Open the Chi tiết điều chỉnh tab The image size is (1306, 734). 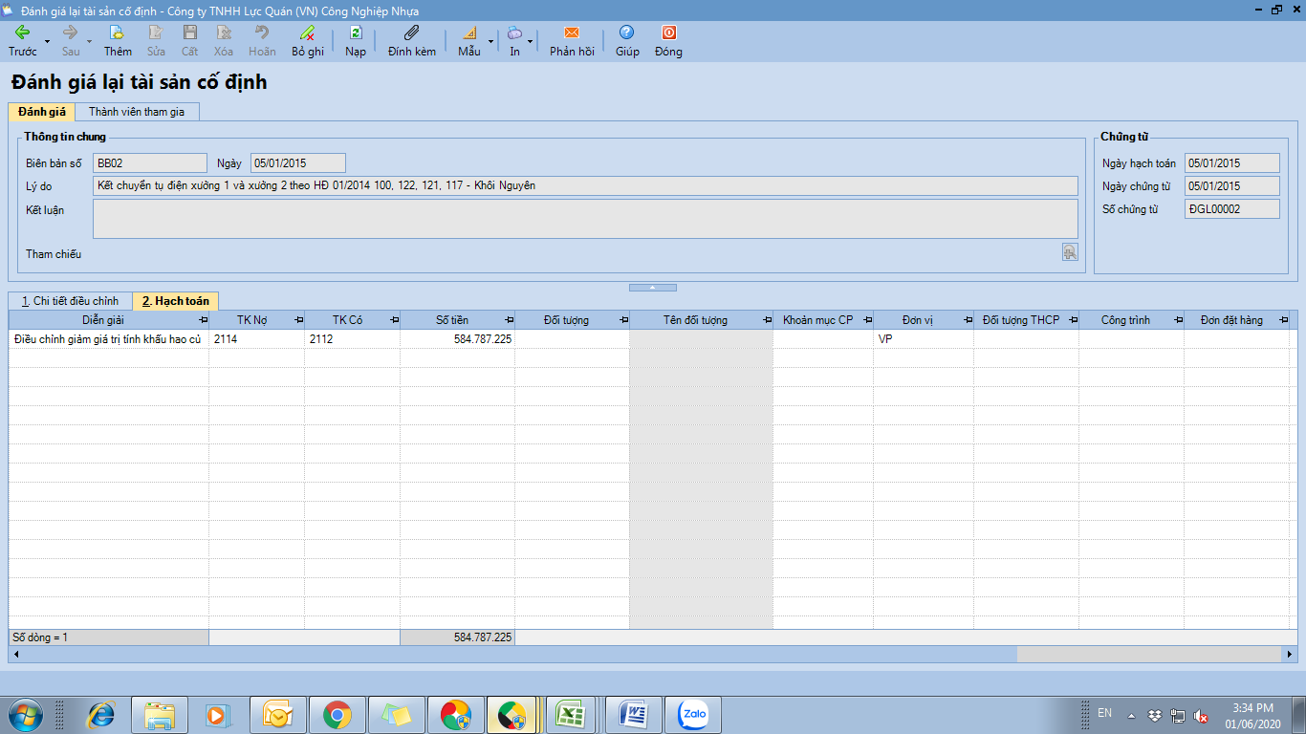tap(70, 301)
